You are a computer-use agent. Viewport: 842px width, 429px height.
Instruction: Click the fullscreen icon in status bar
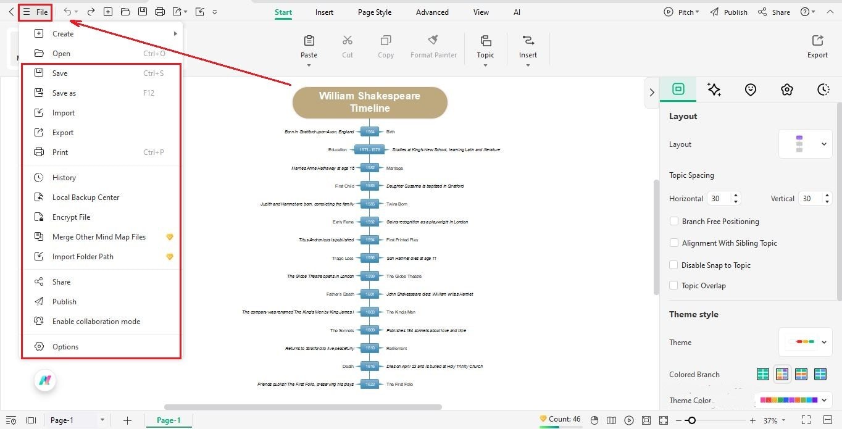[x=806, y=420]
